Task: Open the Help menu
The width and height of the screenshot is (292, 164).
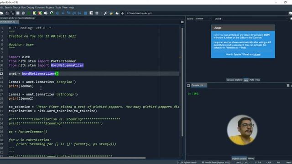Action: point(71,7)
